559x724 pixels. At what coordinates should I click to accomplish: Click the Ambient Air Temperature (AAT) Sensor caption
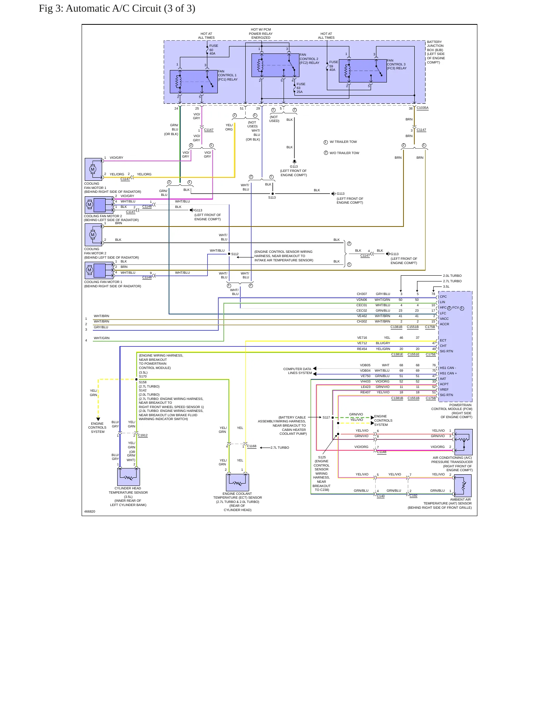440,503
